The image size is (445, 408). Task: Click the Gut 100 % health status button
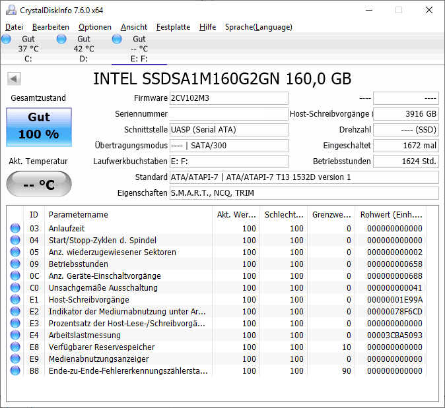39,127
